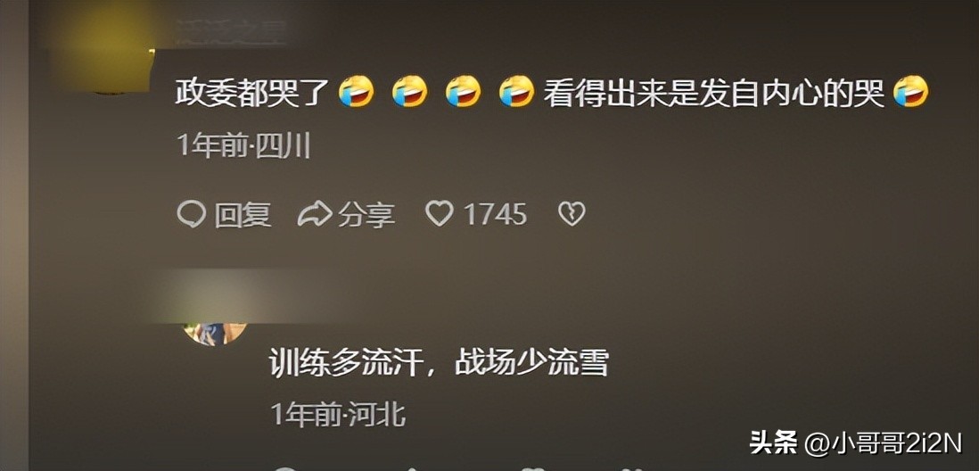Tap the 回复 label on Sichuan comment
Screen dimensions: 979x471
point(243,215)
